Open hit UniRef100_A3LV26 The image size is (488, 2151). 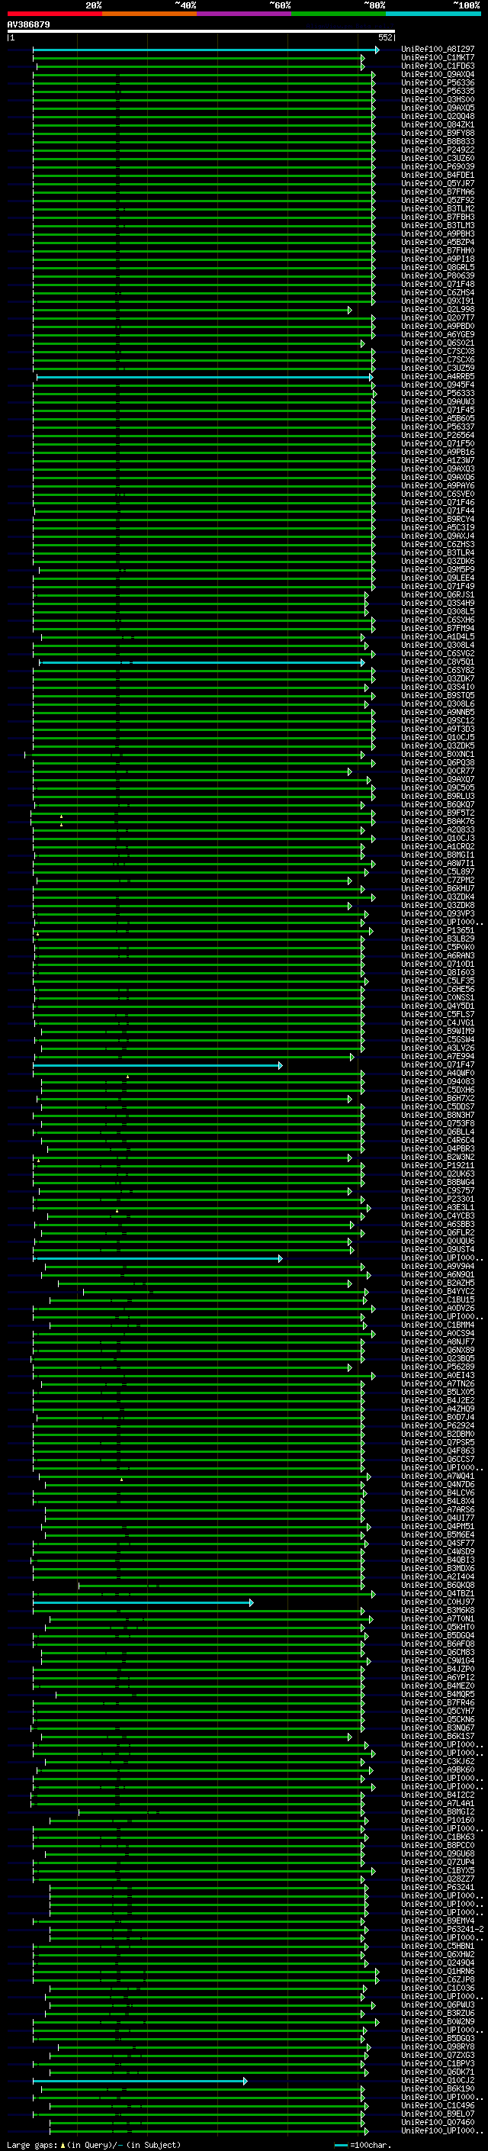(437, 1048)
